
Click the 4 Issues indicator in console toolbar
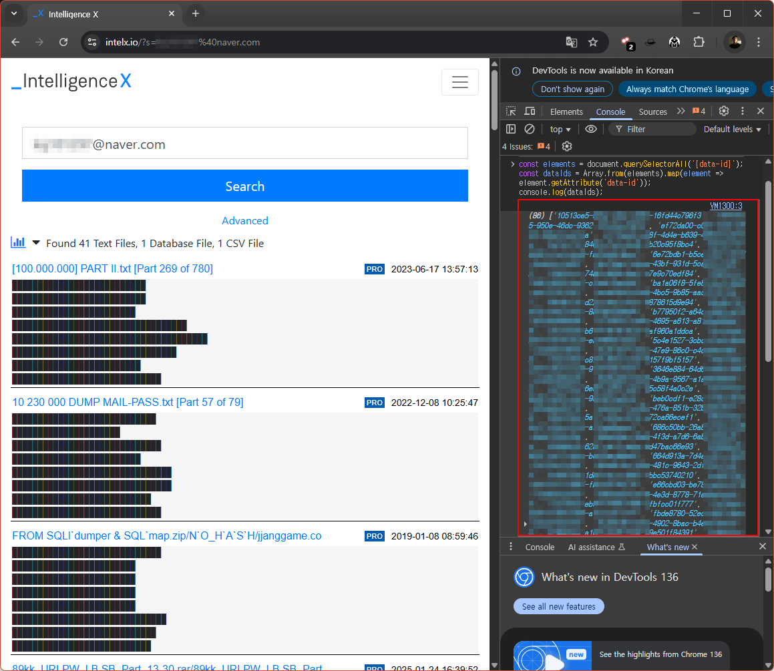click(x=526, y=146)
